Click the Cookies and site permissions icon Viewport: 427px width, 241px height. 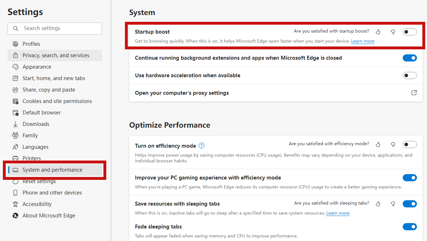[15, 101]
